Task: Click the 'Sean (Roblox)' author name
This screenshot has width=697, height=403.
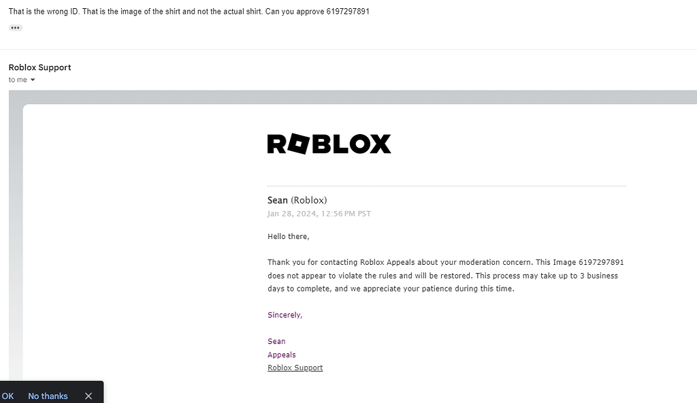Action: click(x=297, y=200)
